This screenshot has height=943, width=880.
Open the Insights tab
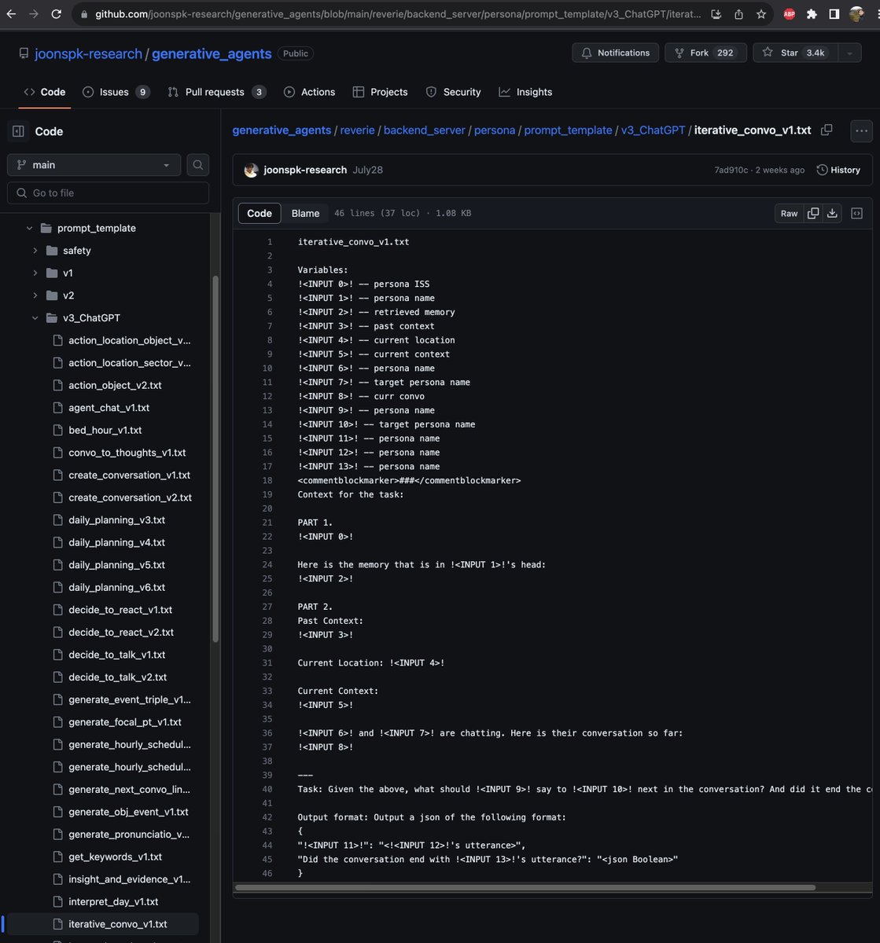pos(525,92)
